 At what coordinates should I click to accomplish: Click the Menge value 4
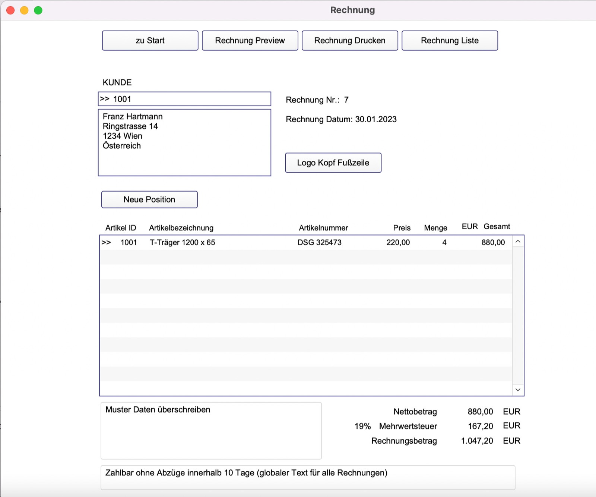click(x=444, y=243)
